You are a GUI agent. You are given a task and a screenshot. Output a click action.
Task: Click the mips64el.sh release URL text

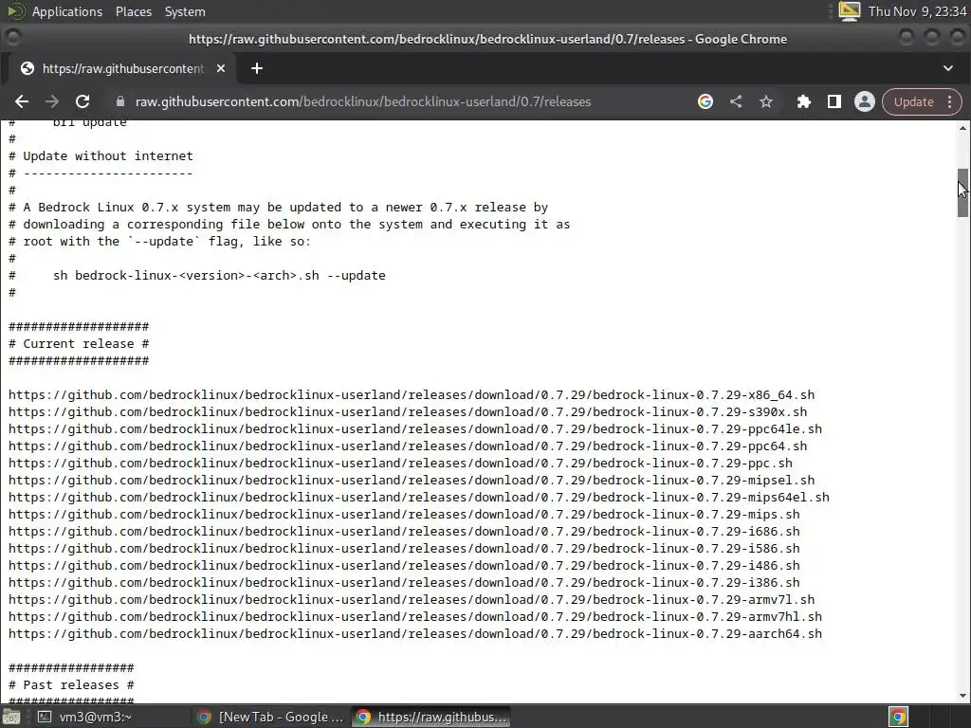(x=418, y=497)
